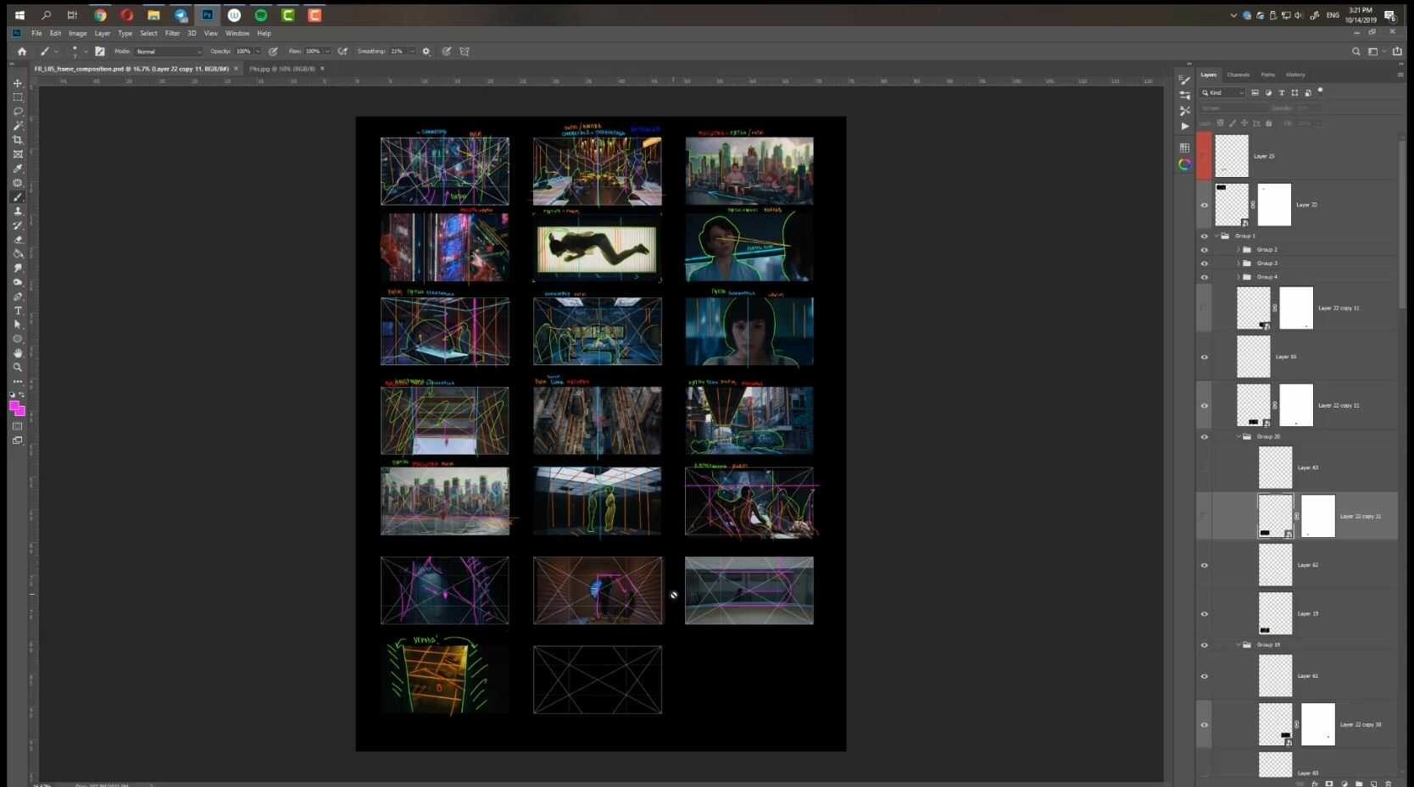Switch to the History tab

1295,75
